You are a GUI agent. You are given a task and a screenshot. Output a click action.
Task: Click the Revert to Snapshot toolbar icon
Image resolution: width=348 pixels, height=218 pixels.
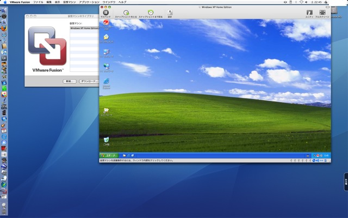coord(151,13)
